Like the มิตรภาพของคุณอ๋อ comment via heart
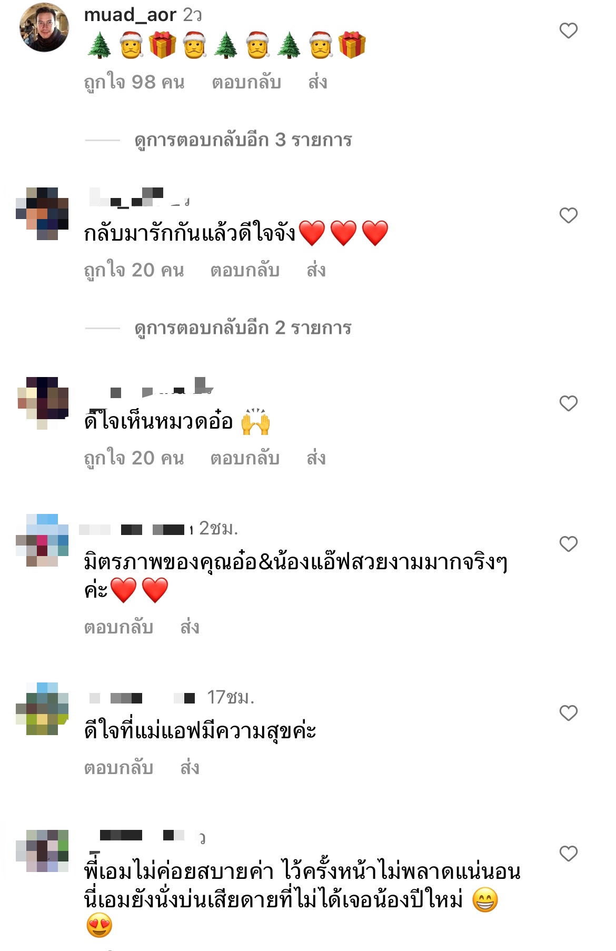 click(568, 544)
